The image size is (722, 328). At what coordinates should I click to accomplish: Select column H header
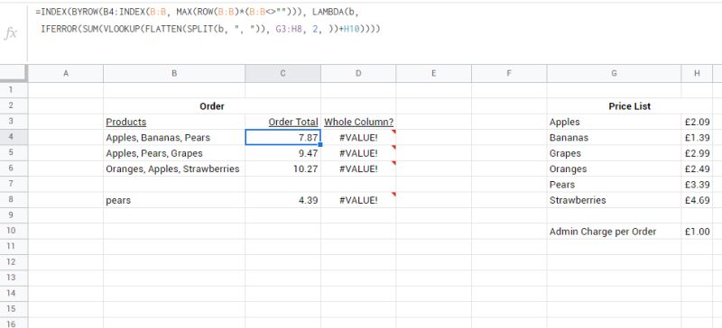(697, 73)
